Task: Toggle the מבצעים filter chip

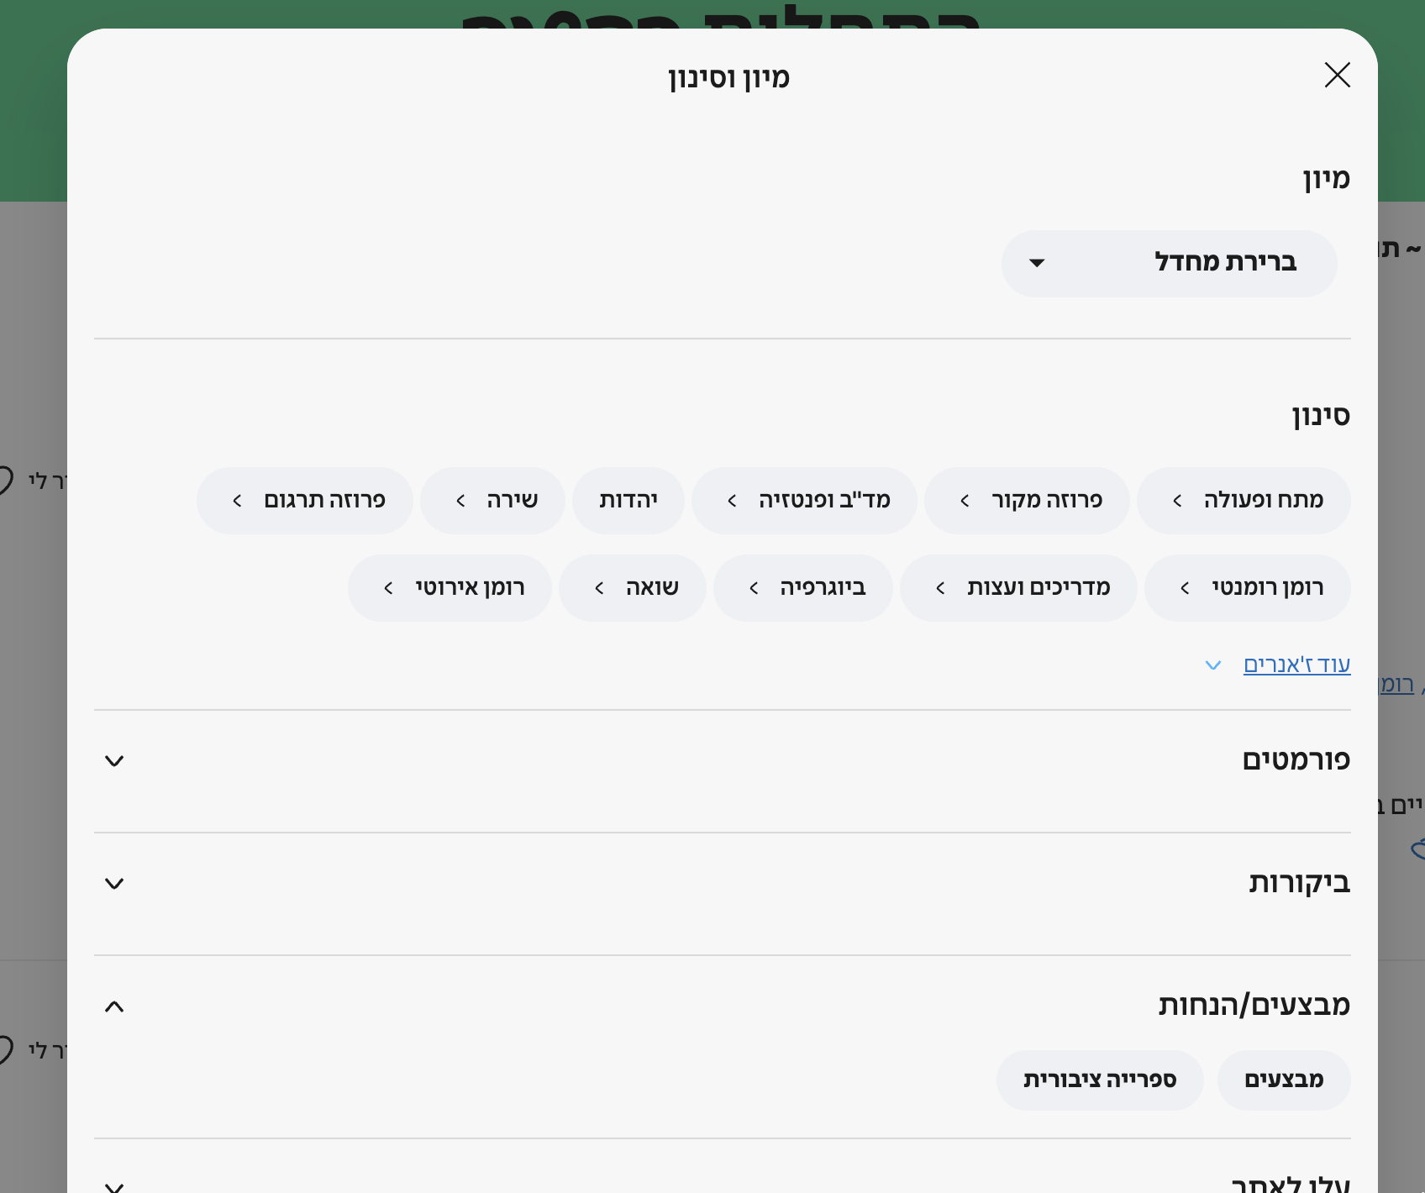Action: [x=1284, y=1080]
